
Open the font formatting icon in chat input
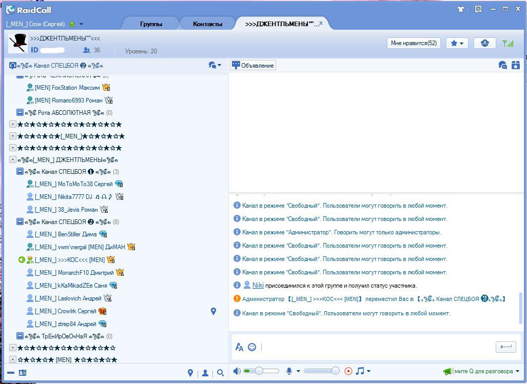(x=239, y=347)
